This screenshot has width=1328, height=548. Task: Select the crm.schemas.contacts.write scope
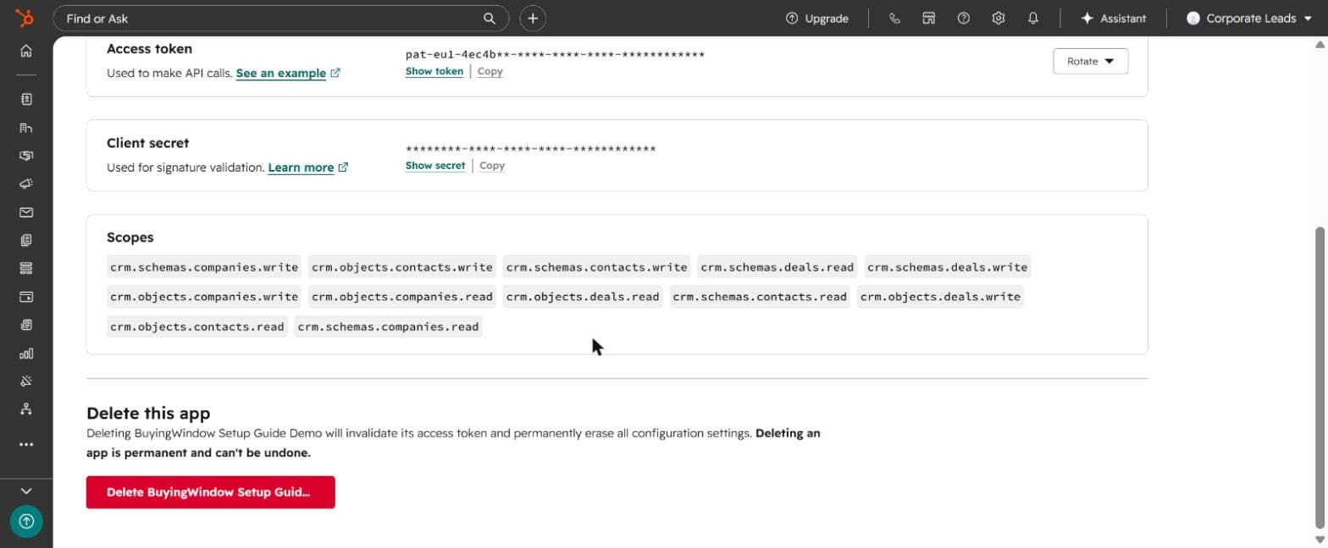coord(596,267)
